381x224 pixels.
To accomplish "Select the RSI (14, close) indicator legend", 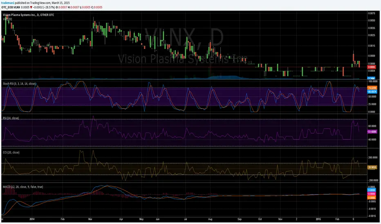I will 11,118.
